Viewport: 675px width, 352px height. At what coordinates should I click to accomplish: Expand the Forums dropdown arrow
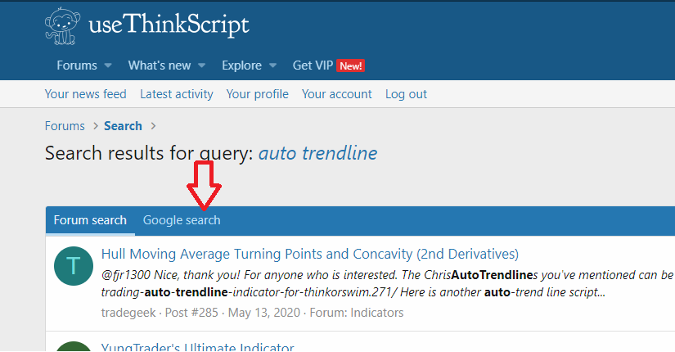tap(108, 65)
